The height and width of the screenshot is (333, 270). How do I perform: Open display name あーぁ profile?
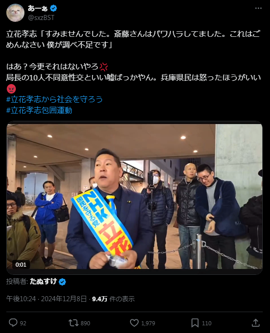point(38,8)
